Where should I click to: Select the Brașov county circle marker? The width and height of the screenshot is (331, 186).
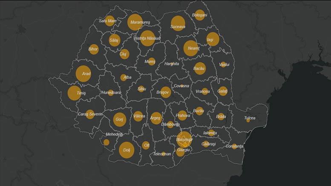pos(165,92)
